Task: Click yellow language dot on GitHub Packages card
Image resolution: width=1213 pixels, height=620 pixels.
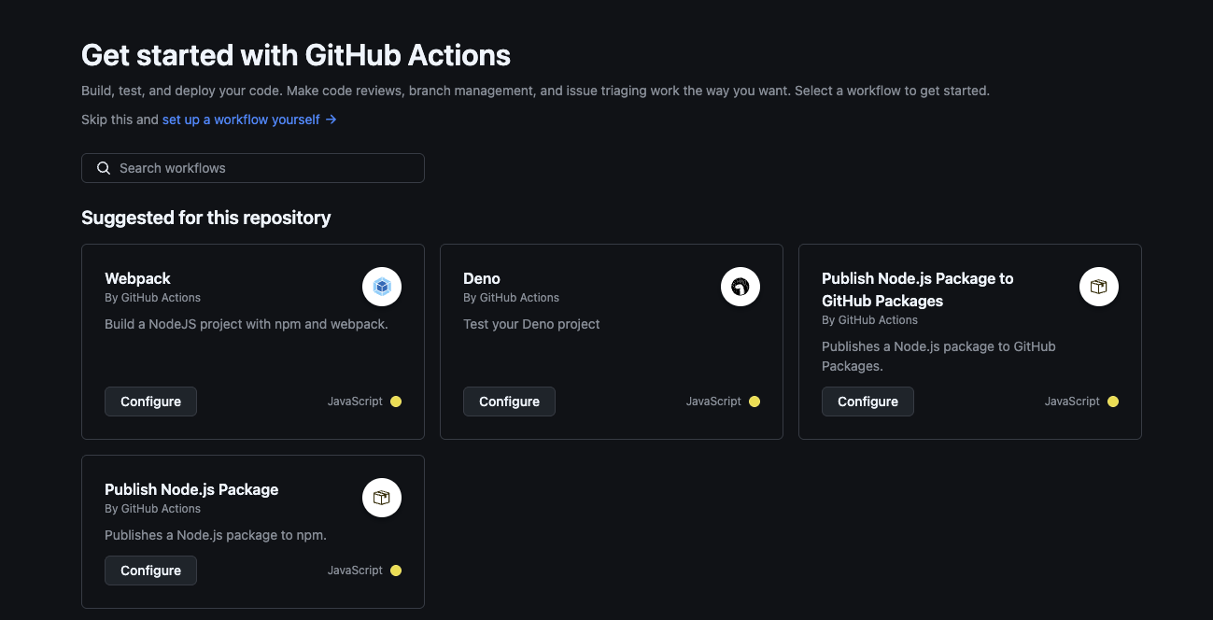Action: pyautogui.click(x=1113, y=402)
